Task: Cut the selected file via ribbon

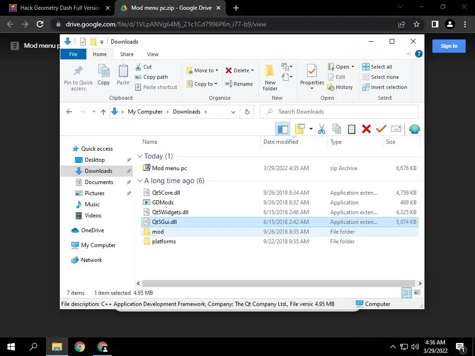Action: tap(144, 67)
